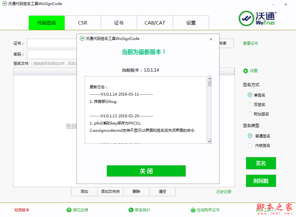Select the 双签名 radio button
The width and height of the screenshot is (296, 217).
click(250, 104)
